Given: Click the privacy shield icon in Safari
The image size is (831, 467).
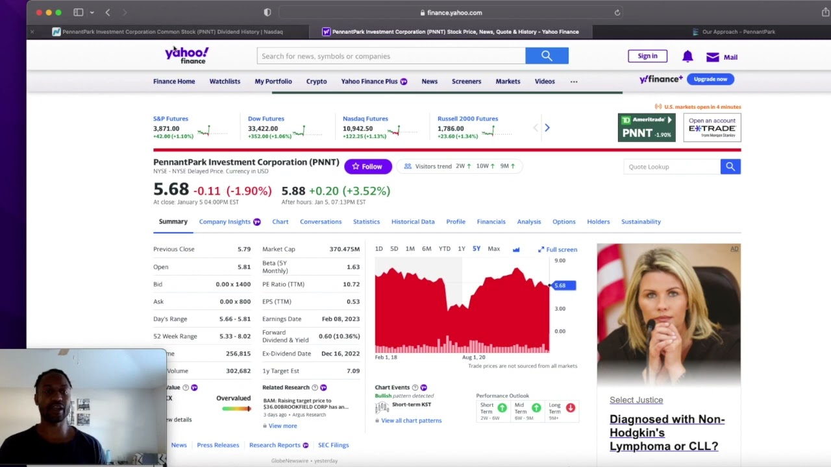Looking at the screenshot, I should [x=267, y=12].
